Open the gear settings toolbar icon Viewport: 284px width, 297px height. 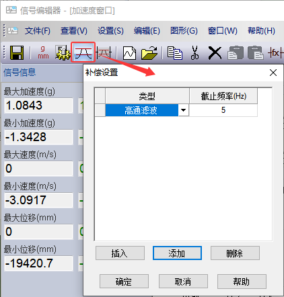[63, 53]
